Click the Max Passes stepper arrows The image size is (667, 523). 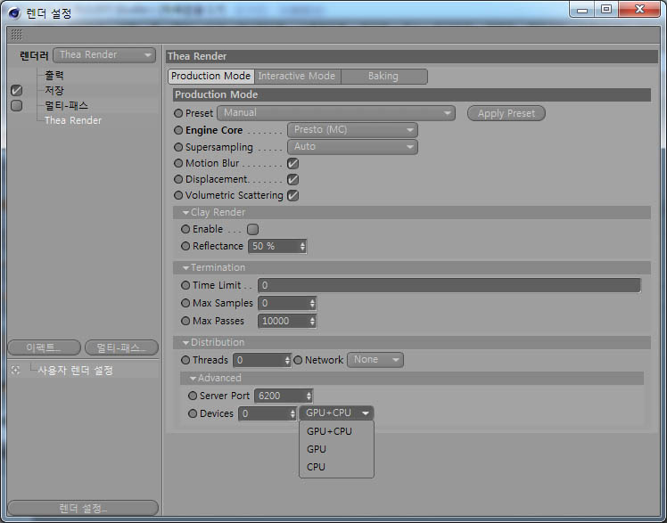(x=312, y=321)
